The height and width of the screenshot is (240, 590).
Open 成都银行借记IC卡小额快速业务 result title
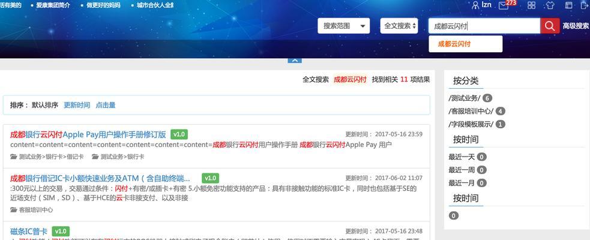point(100,178)
